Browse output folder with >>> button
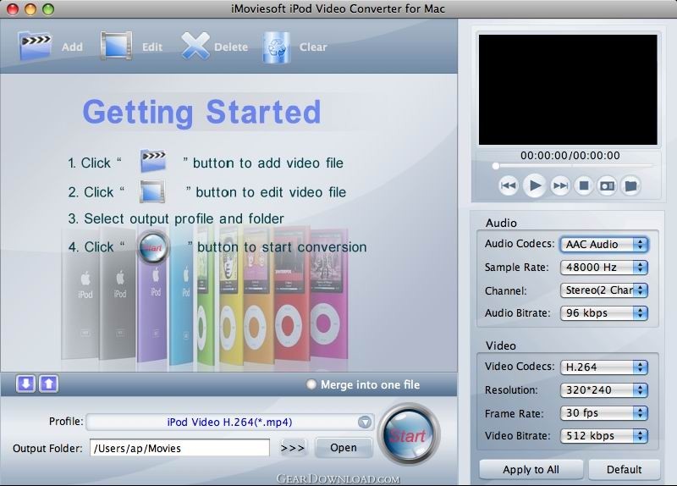Screen dimensions: 677x486 click(x=293, y=448)
